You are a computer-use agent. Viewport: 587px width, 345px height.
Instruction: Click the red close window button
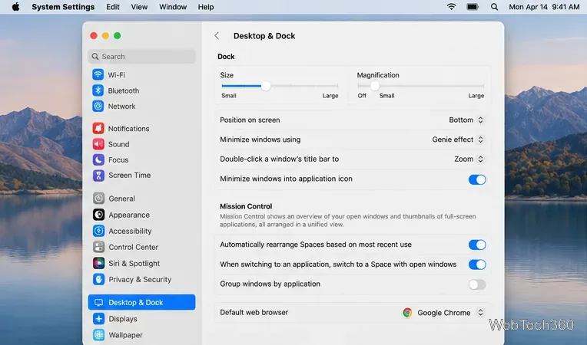pyautogui.click(x=94, y=35)
